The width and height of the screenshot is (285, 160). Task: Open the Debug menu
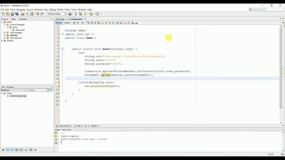[53, 10]
